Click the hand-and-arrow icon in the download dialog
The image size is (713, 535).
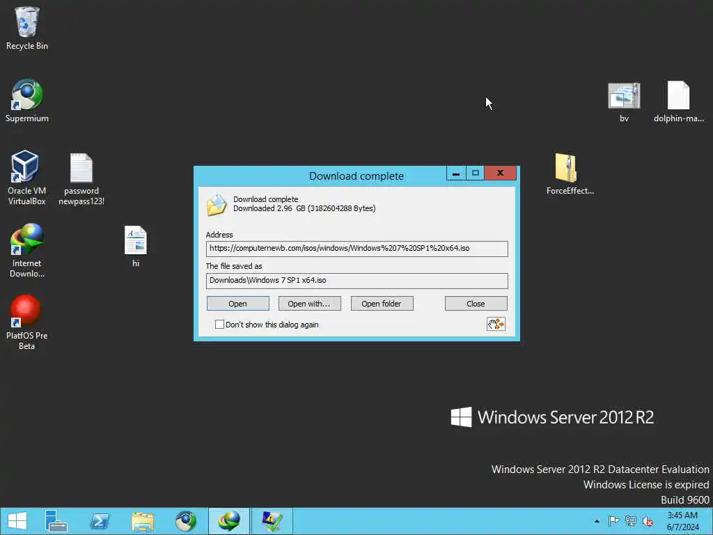[496, 324]
